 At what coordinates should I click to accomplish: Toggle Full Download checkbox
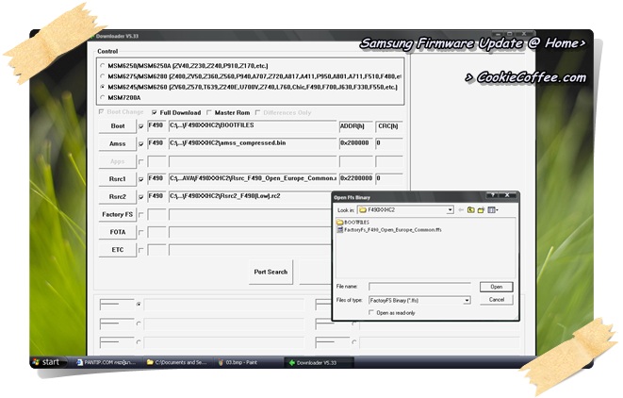[155, 112]
